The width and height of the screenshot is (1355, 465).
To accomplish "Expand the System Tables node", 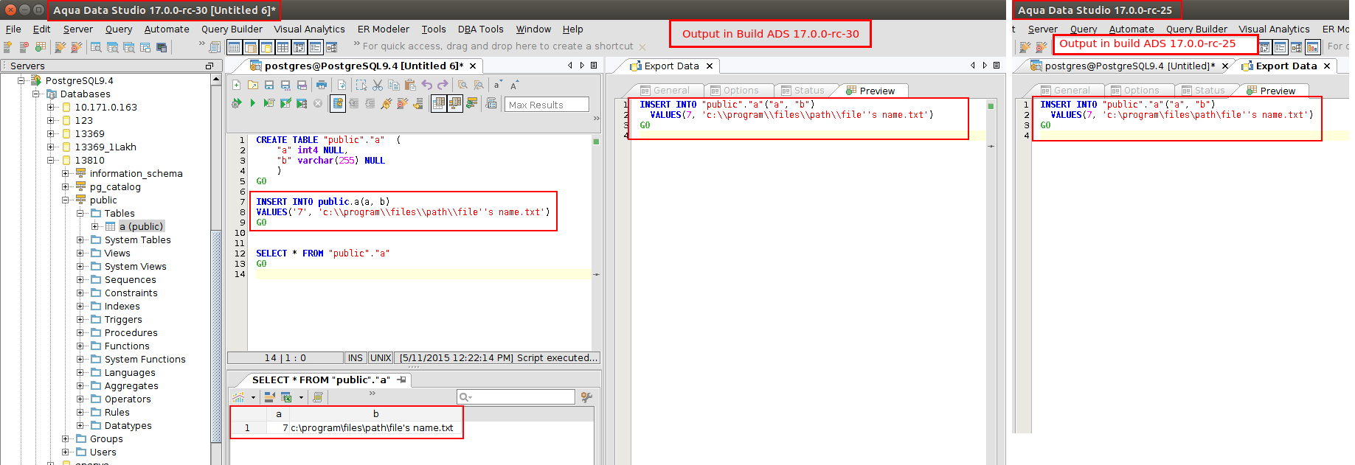I will pos(80,240).
